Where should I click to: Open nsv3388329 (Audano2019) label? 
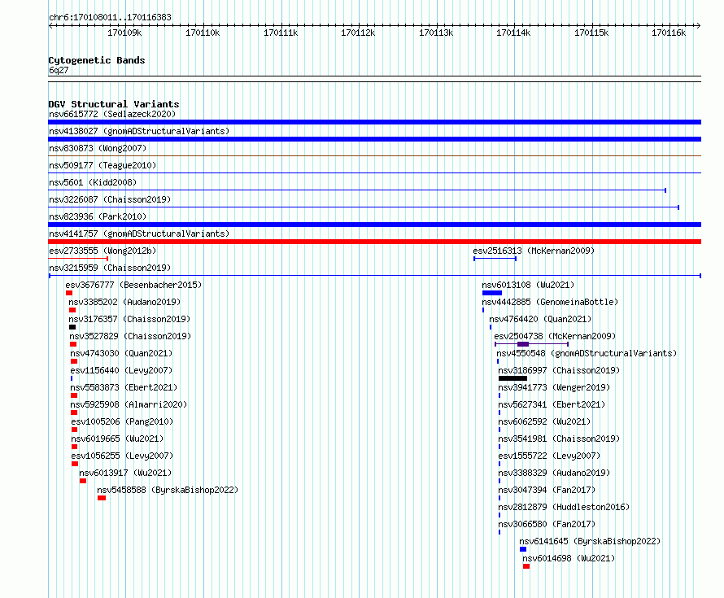554,473
